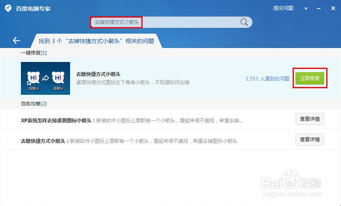View details for 去除快捷方式小箭头 guide row

click(x=310, y=140)
